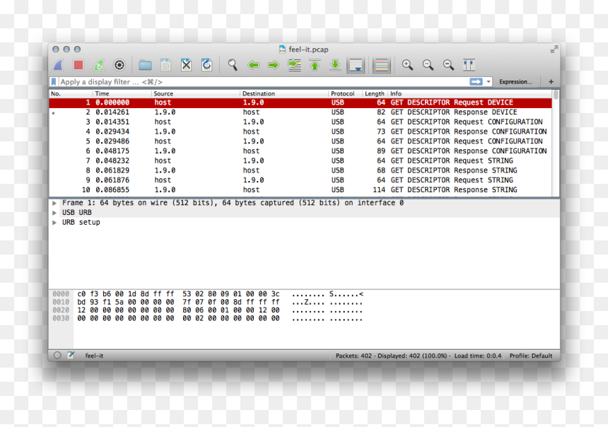Sort by Protocol column header
The height and width of the screenshot is (427, 608).
[x=346, y=93]
